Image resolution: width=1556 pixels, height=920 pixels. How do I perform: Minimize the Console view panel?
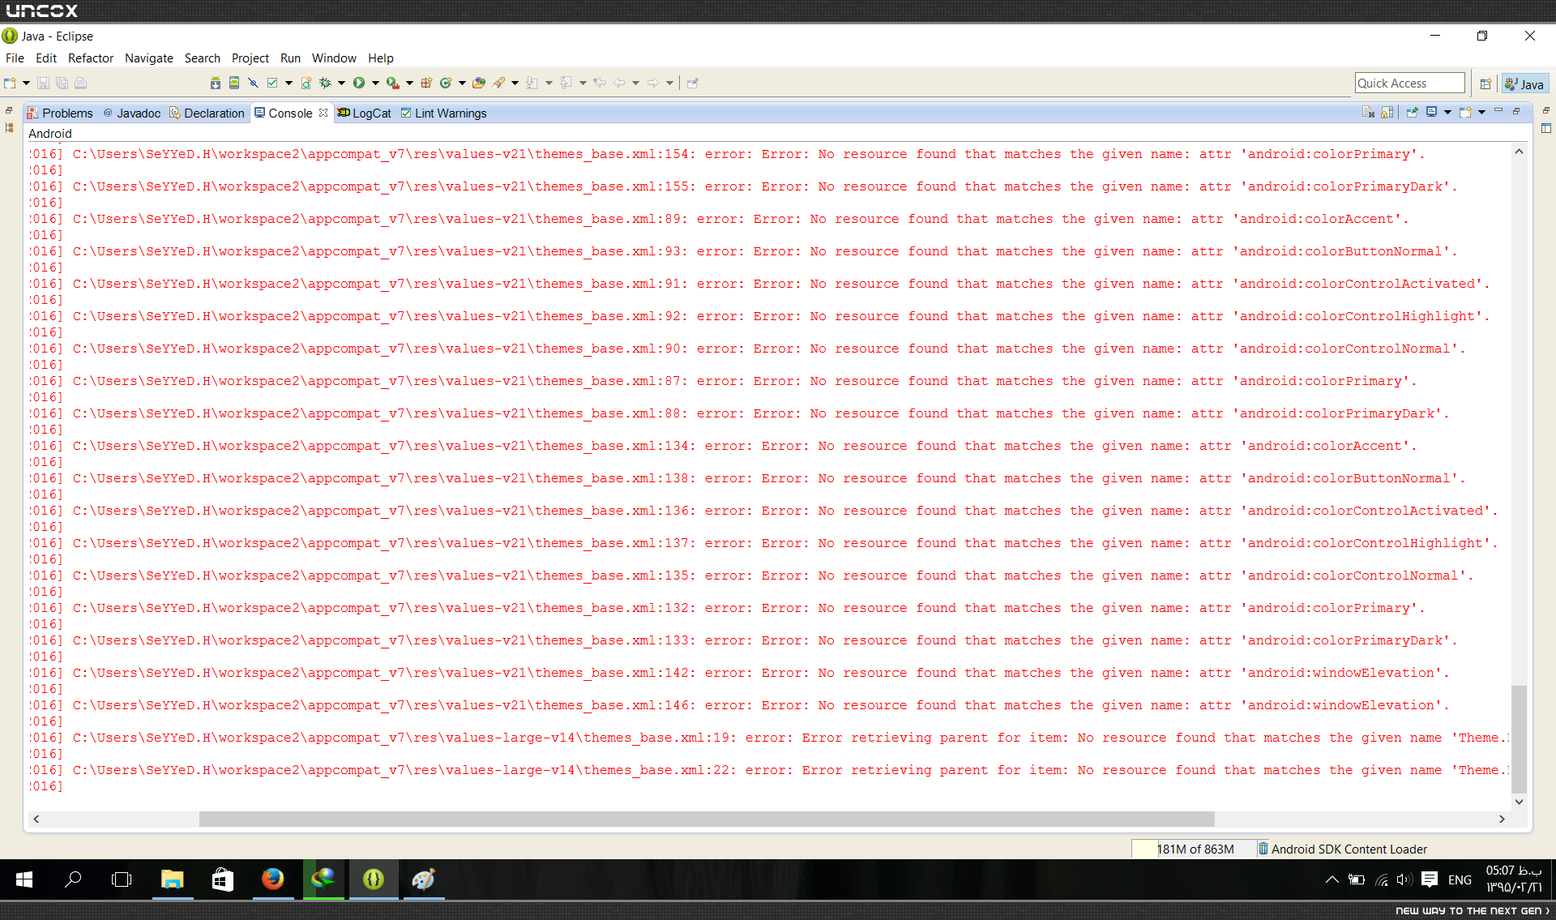[x=1498, y=111]
